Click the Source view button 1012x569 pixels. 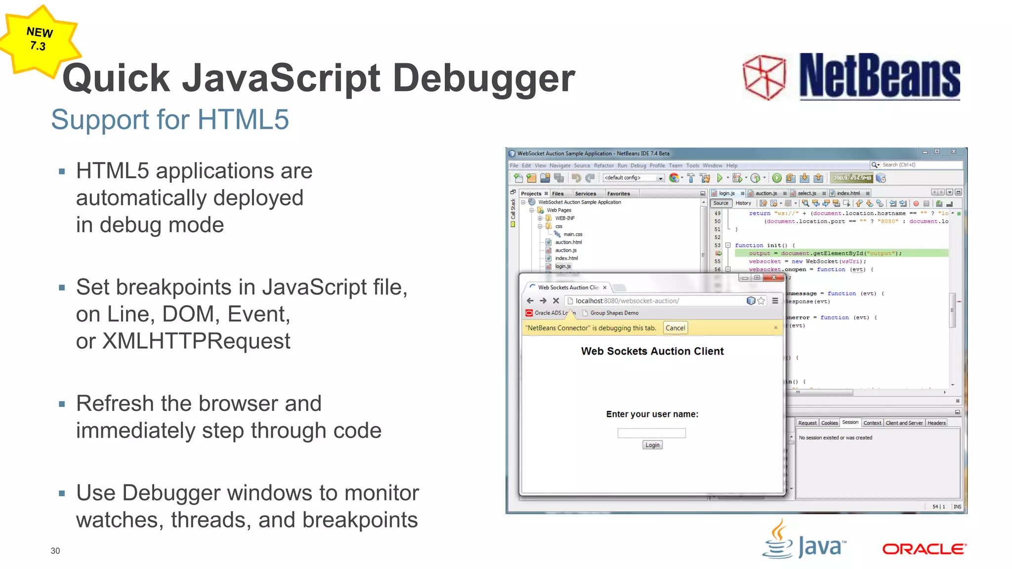point(721,203)
